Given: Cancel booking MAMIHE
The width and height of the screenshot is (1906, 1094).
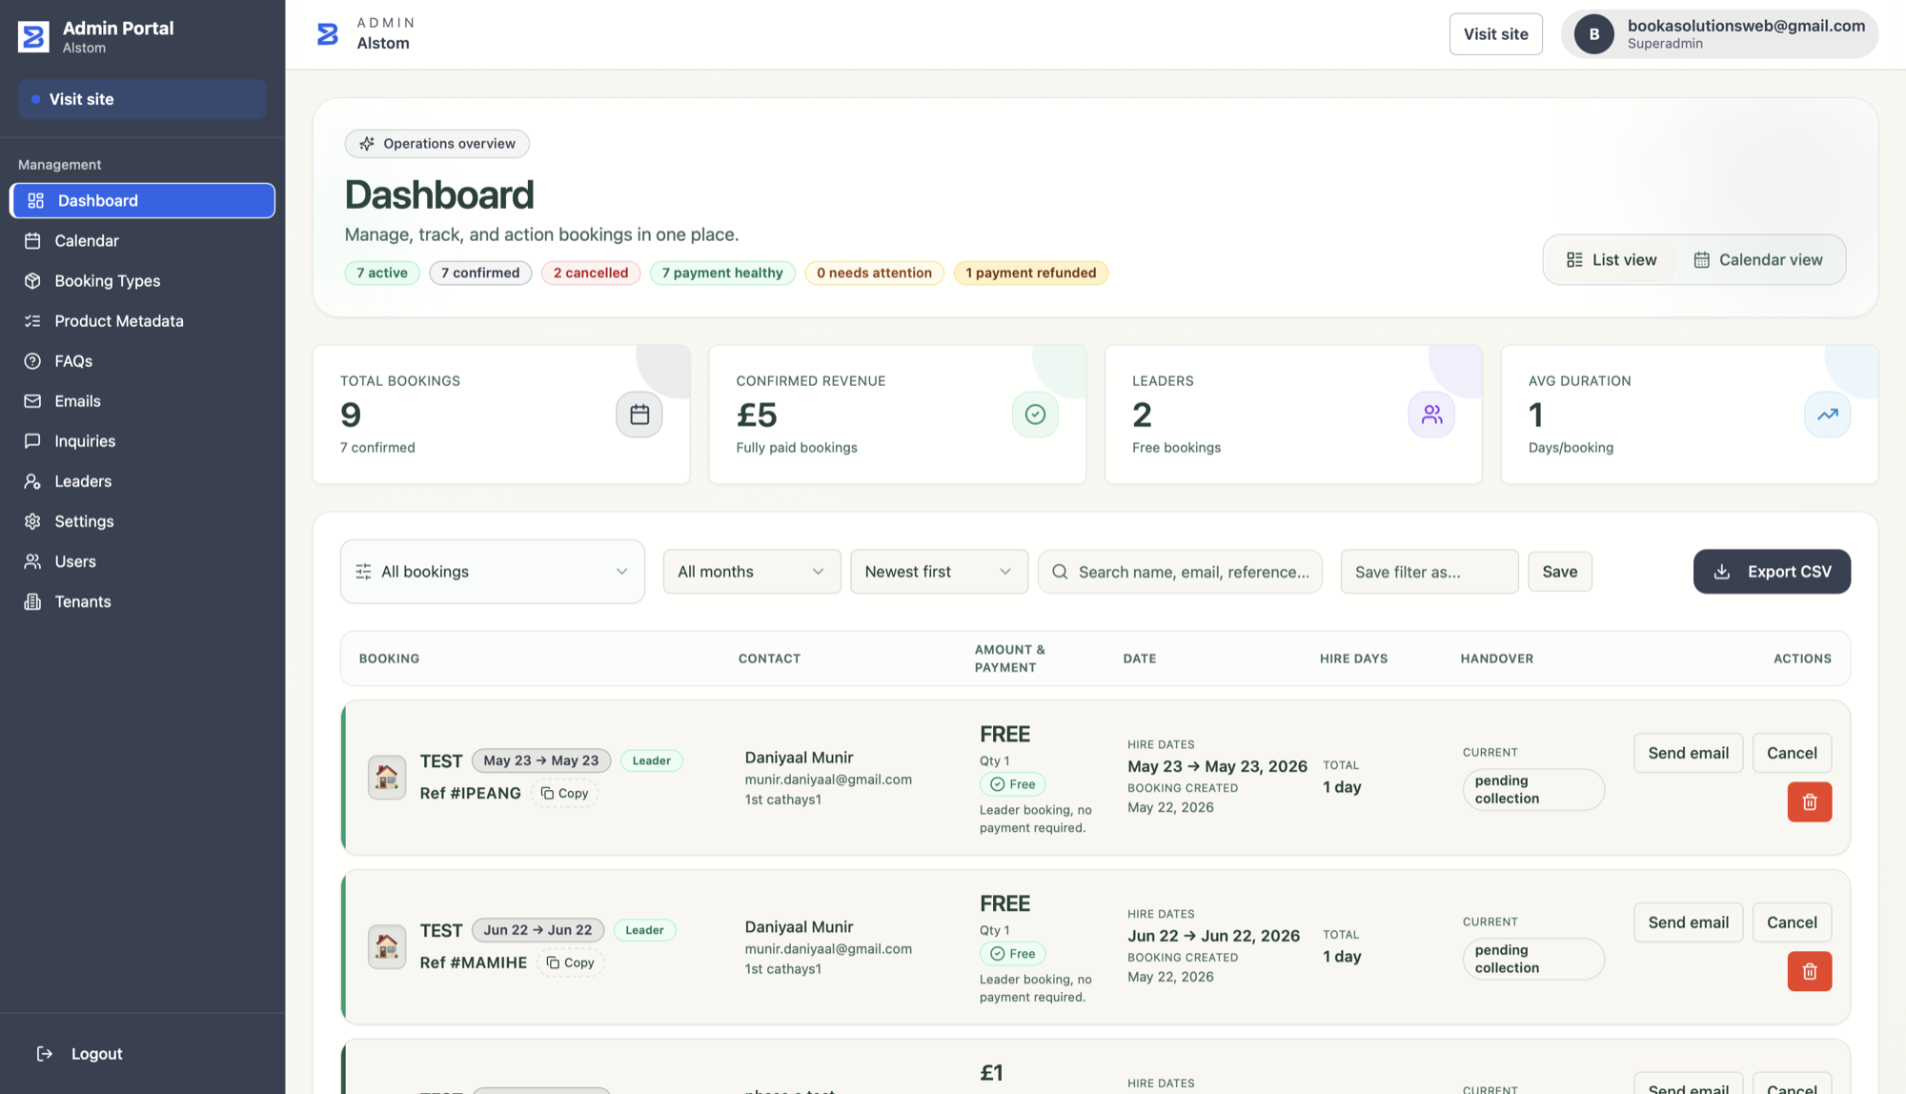Looking at the screenshot, I should tap(1792, 922).
